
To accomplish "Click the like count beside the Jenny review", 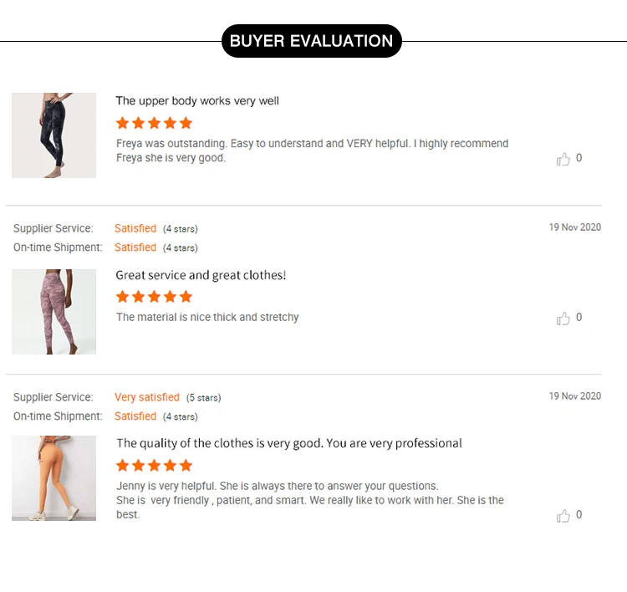I will (579, 515).
